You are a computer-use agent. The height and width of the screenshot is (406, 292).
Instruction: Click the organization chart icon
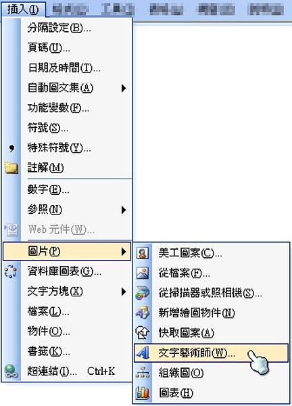[143, 373]
